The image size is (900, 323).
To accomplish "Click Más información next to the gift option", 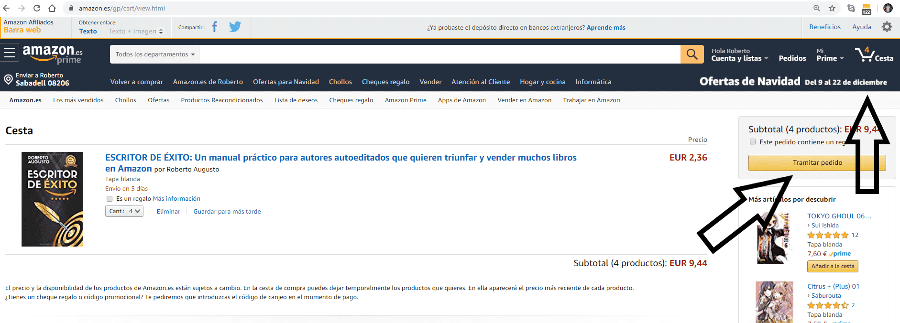I will (x=176, y=199).
